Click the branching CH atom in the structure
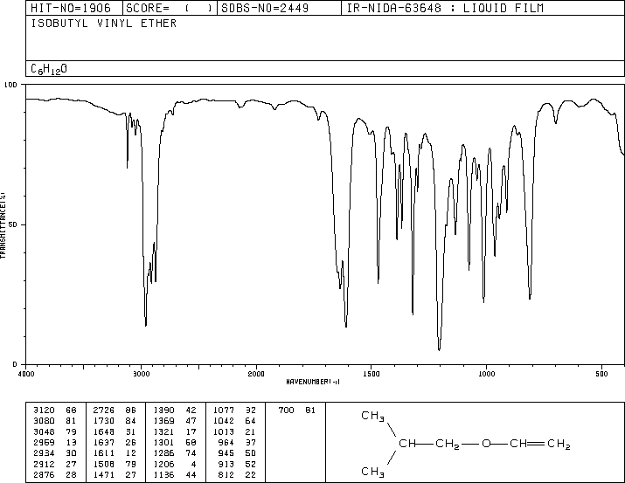625x483 pixels. [x=407, y=444]
